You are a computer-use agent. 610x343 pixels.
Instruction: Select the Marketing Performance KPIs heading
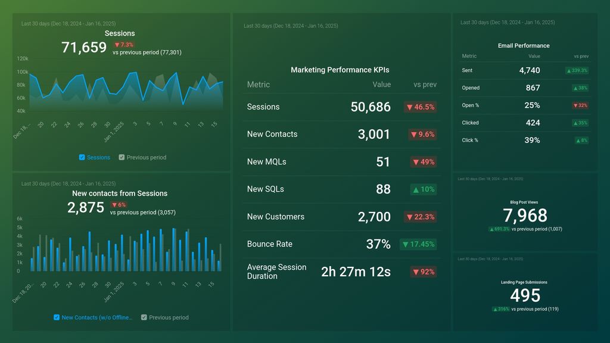pyautogui.click(x=340, y=70)
